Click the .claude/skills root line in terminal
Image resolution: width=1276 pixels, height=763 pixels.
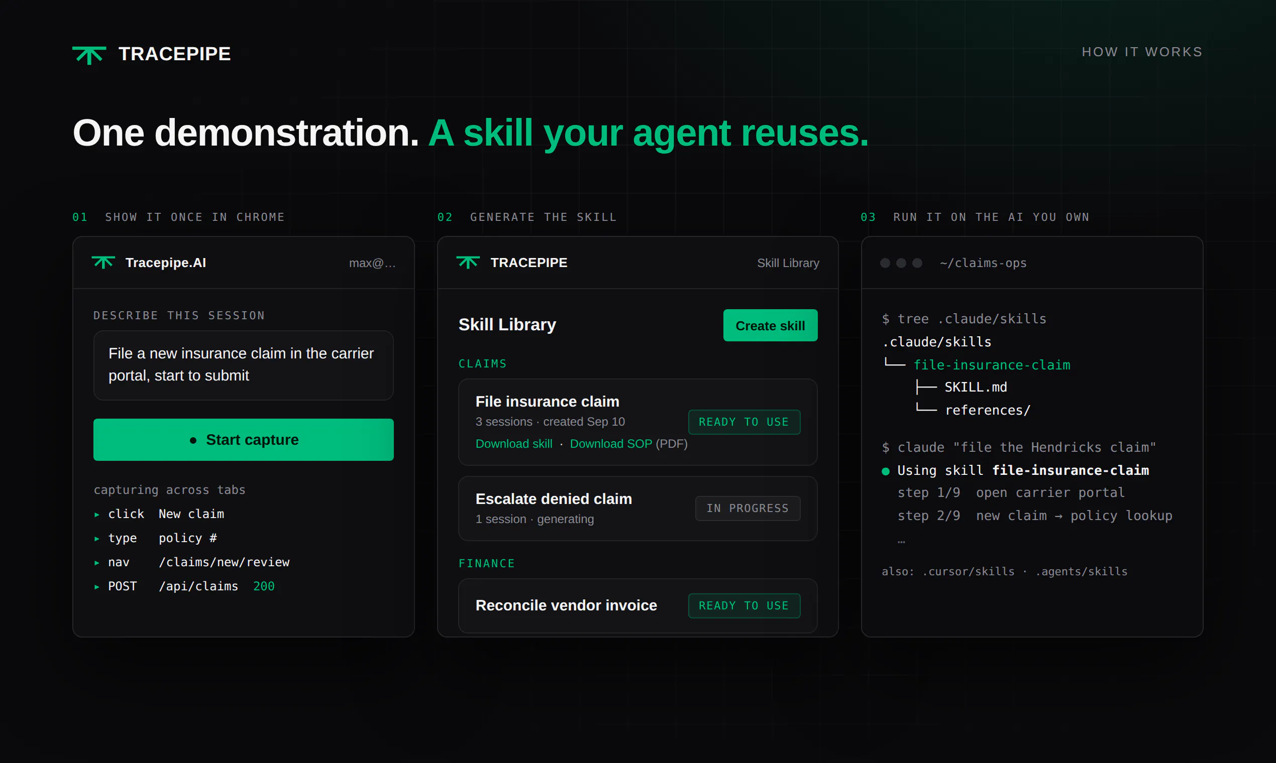tap(936, 342)
